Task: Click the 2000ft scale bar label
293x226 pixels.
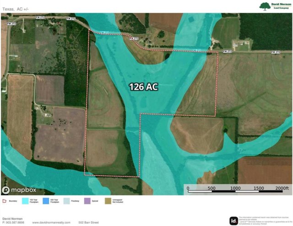Action: click(282, 188)
